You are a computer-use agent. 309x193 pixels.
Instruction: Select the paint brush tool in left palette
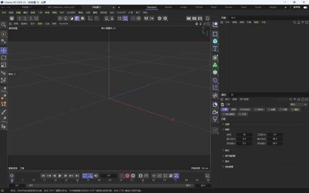pos(4,112)
